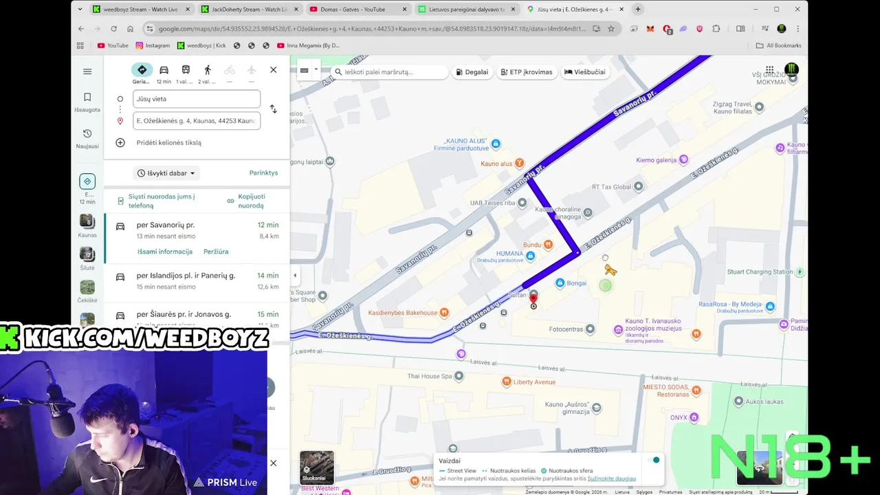This screenshot has width=880, height=495.
Task: Click the Jūsų vieta starting point field
Action: (x=197, y=99)
